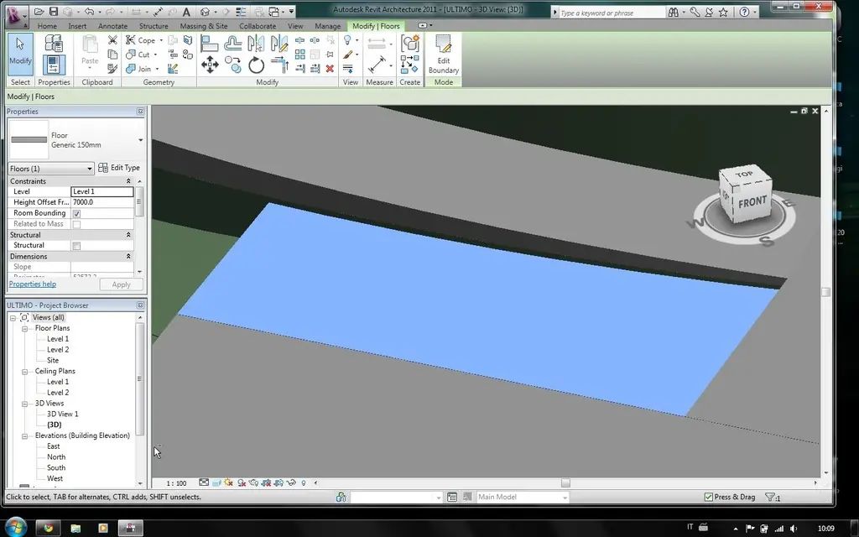Click the Open folder icon in quick access toolbar
The image size is (859, 537).
pyautogui.click(x=39, y=12)
